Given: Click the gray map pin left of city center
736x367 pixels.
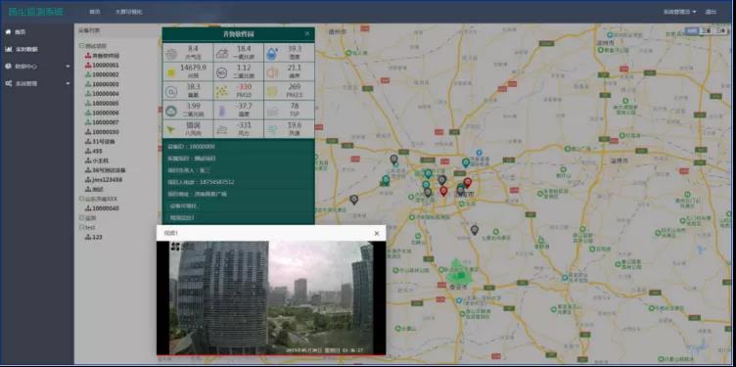Looking at the screenshot, I should (x=354, y=200).
